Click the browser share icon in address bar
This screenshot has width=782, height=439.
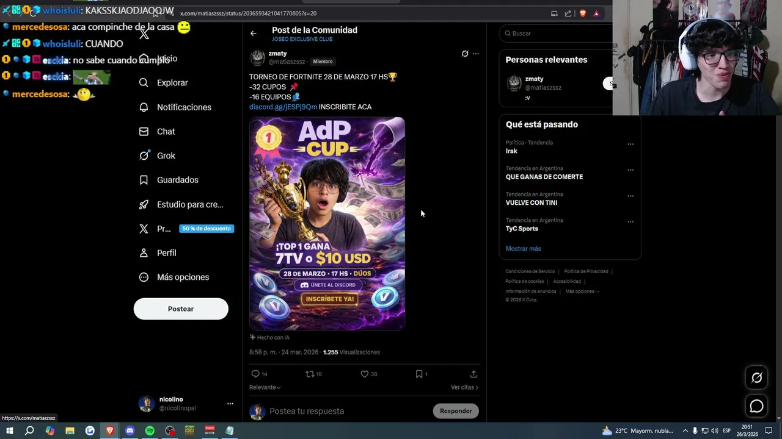click(x=568, y=13)
